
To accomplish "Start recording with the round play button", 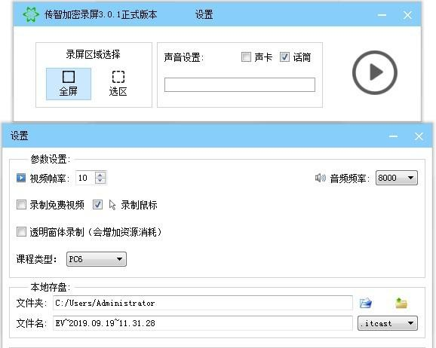I will 375,72.
